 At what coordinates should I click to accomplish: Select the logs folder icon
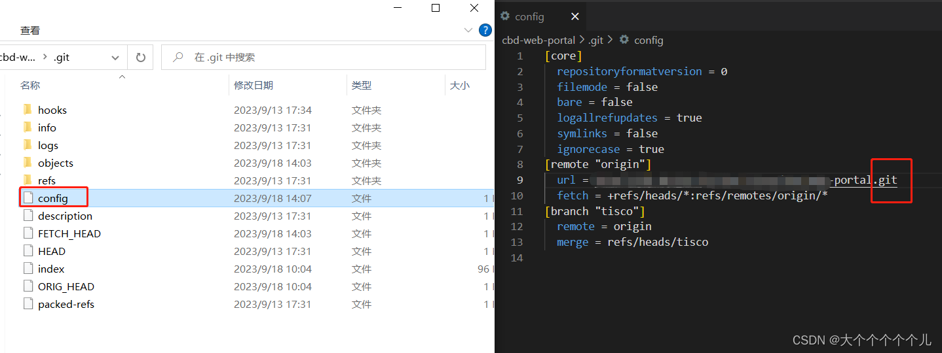point(27,145)
